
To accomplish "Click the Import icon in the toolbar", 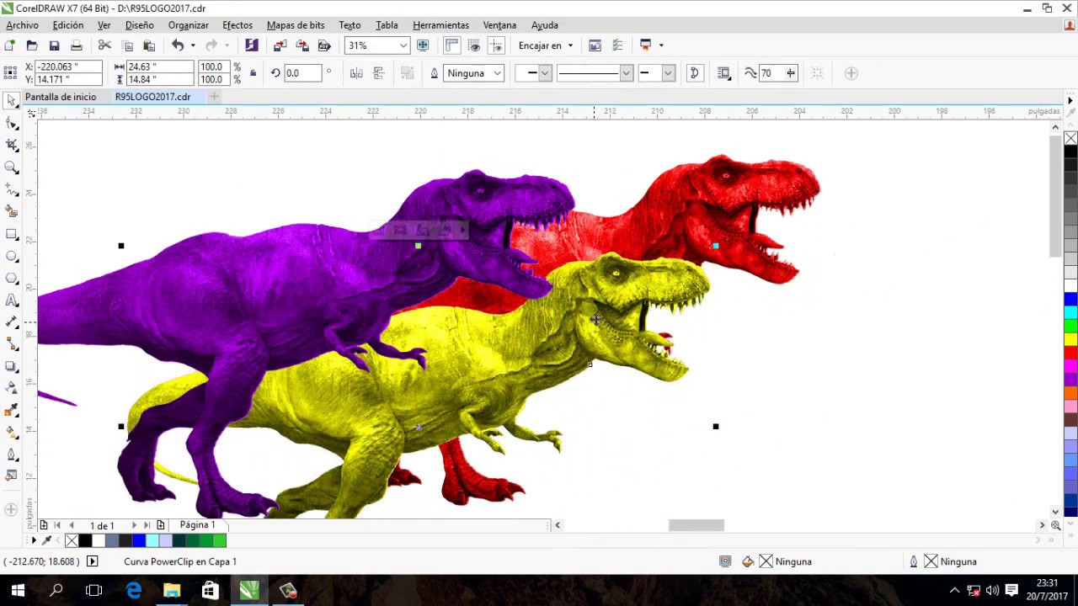I will point(280,45).
